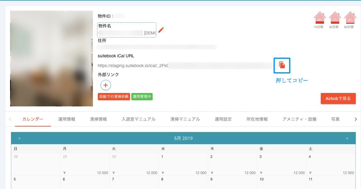361x189 pixels.
Task: View the listing on Airbnb
Action: pyautogui.click(x=338, y=98)
